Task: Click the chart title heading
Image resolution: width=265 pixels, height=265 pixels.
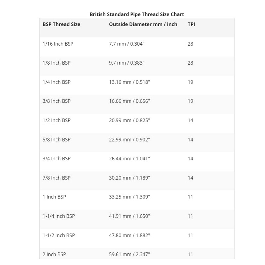Action: pyautogui.click(x=137, y=14)
